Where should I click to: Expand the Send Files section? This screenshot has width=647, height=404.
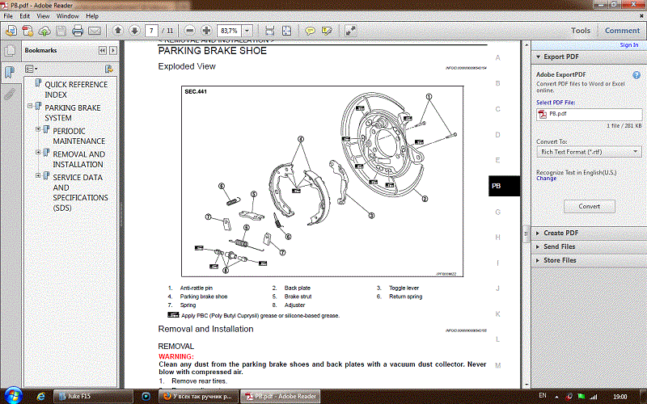point(538,246)
